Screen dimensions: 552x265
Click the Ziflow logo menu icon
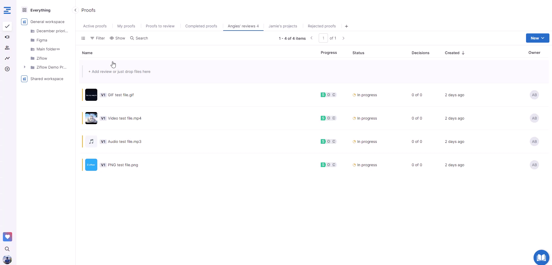(7, 10)
